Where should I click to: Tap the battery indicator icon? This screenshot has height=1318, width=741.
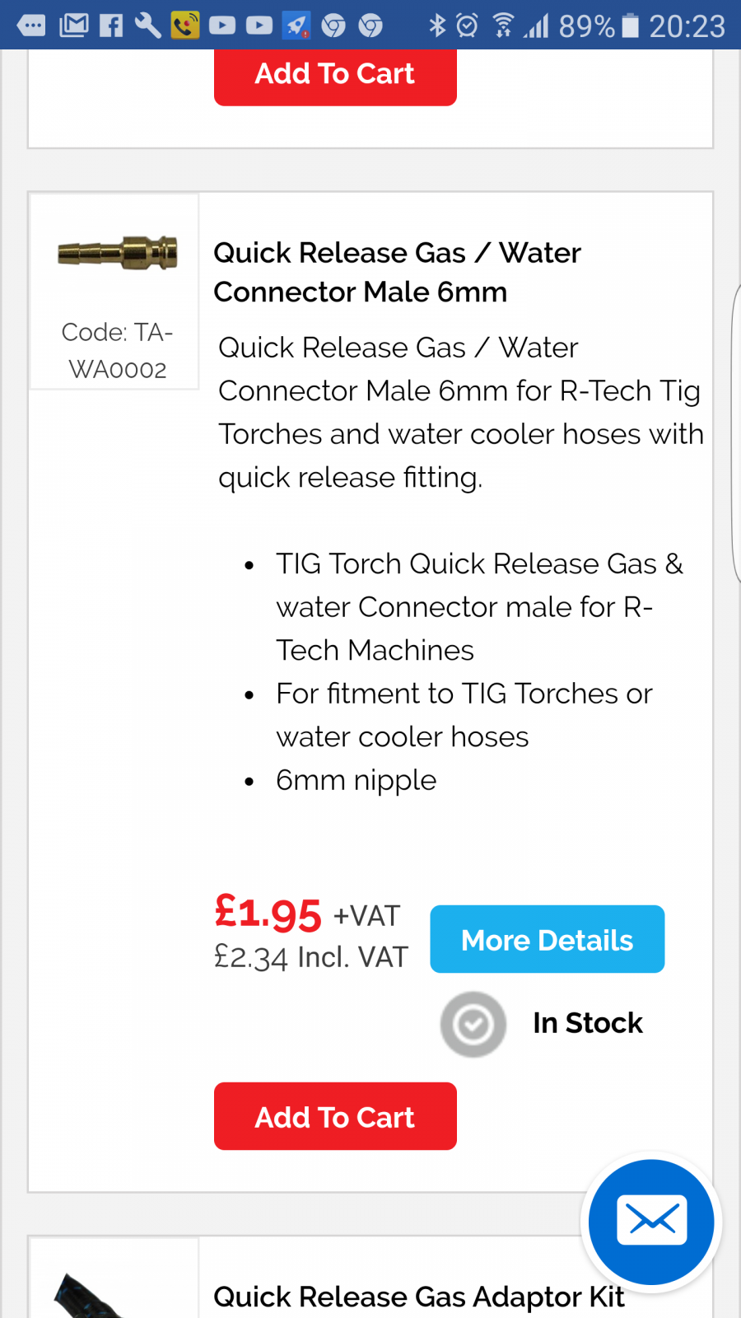click(631, 26)
